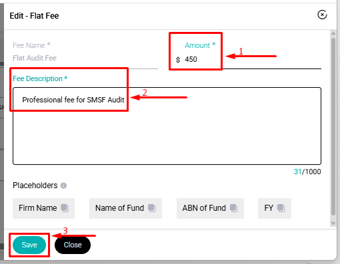Screen dimensions: 340x264
Task: Select the FY placeholder chip
Action: point(275,208)
